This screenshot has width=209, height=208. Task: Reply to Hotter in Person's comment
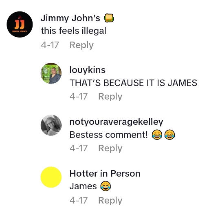point(110,200)
